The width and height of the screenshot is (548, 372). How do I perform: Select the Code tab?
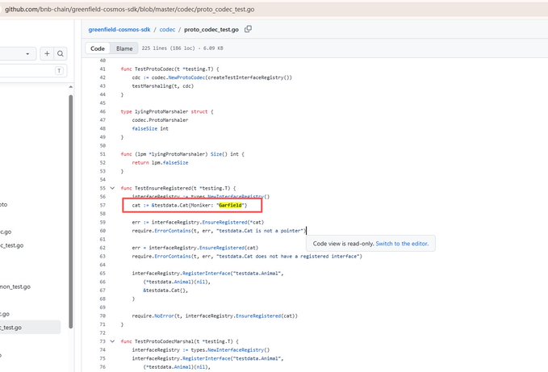98,48
